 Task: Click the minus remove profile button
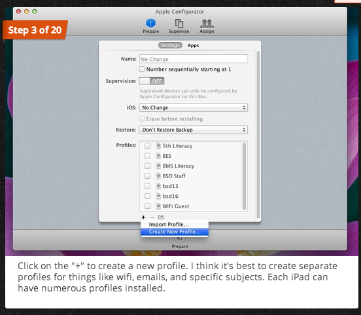point(152,217)
